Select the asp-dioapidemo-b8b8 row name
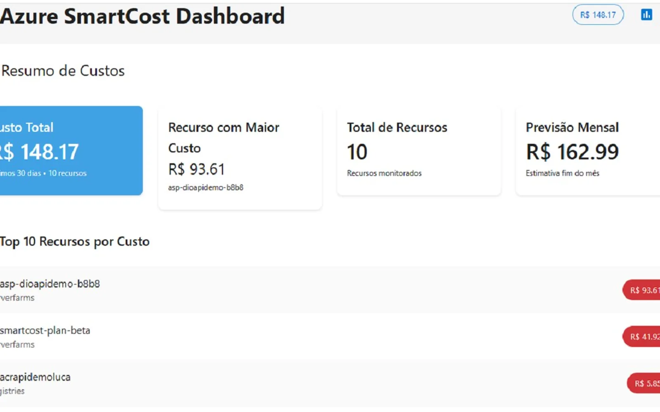This screenshot has width=660, height=412. click(50, 284)
